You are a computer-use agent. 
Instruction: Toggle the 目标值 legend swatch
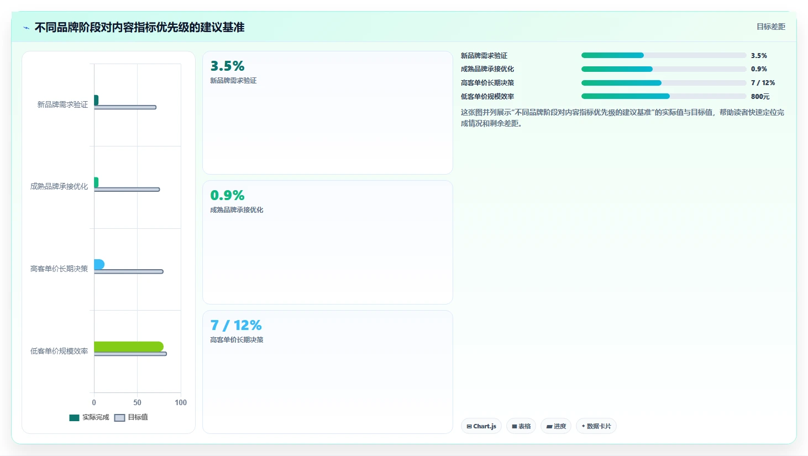[119, 418]
